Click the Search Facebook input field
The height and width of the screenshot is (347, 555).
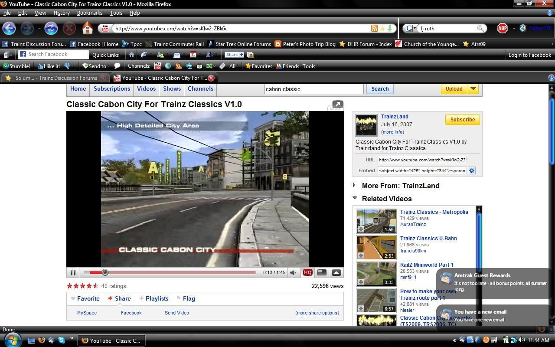(x=53, y=55)
